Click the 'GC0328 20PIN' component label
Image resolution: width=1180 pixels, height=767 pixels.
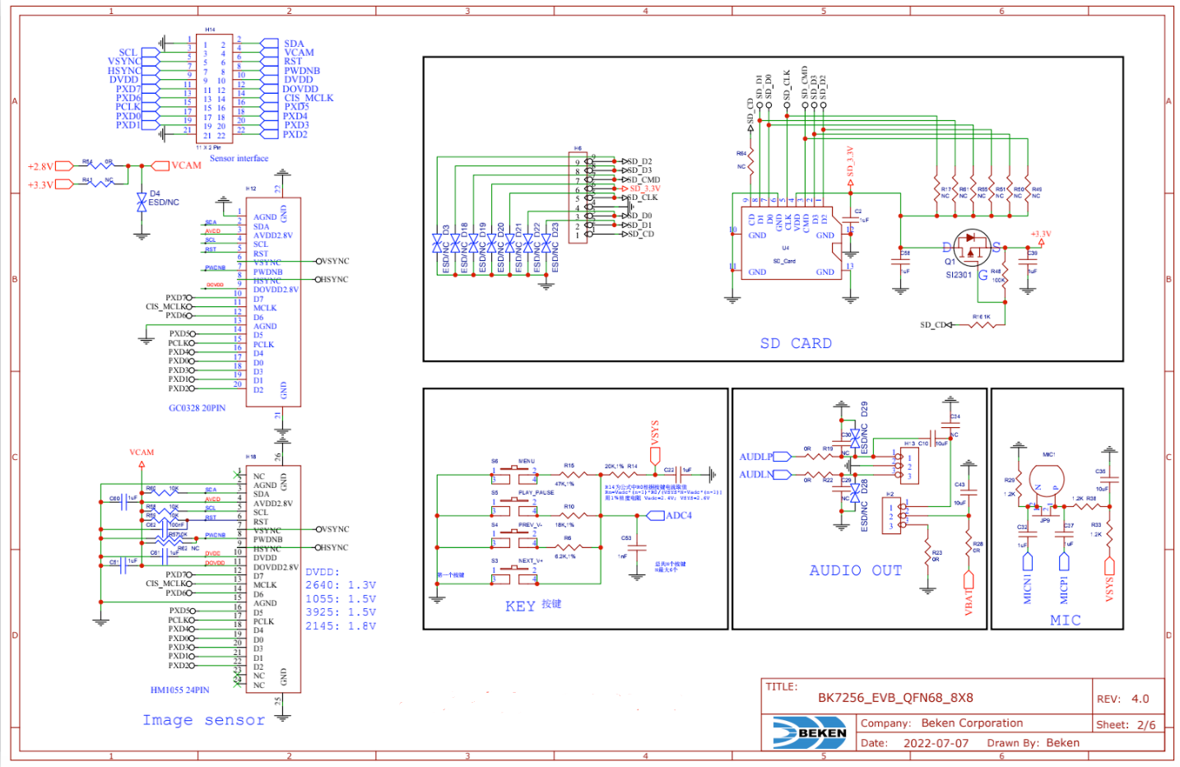click(197, 408)
